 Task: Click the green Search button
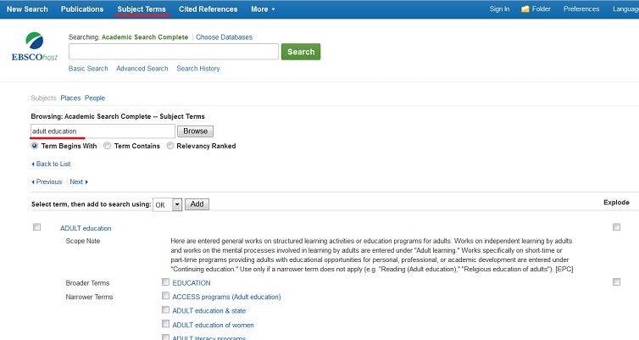point(301,52)
